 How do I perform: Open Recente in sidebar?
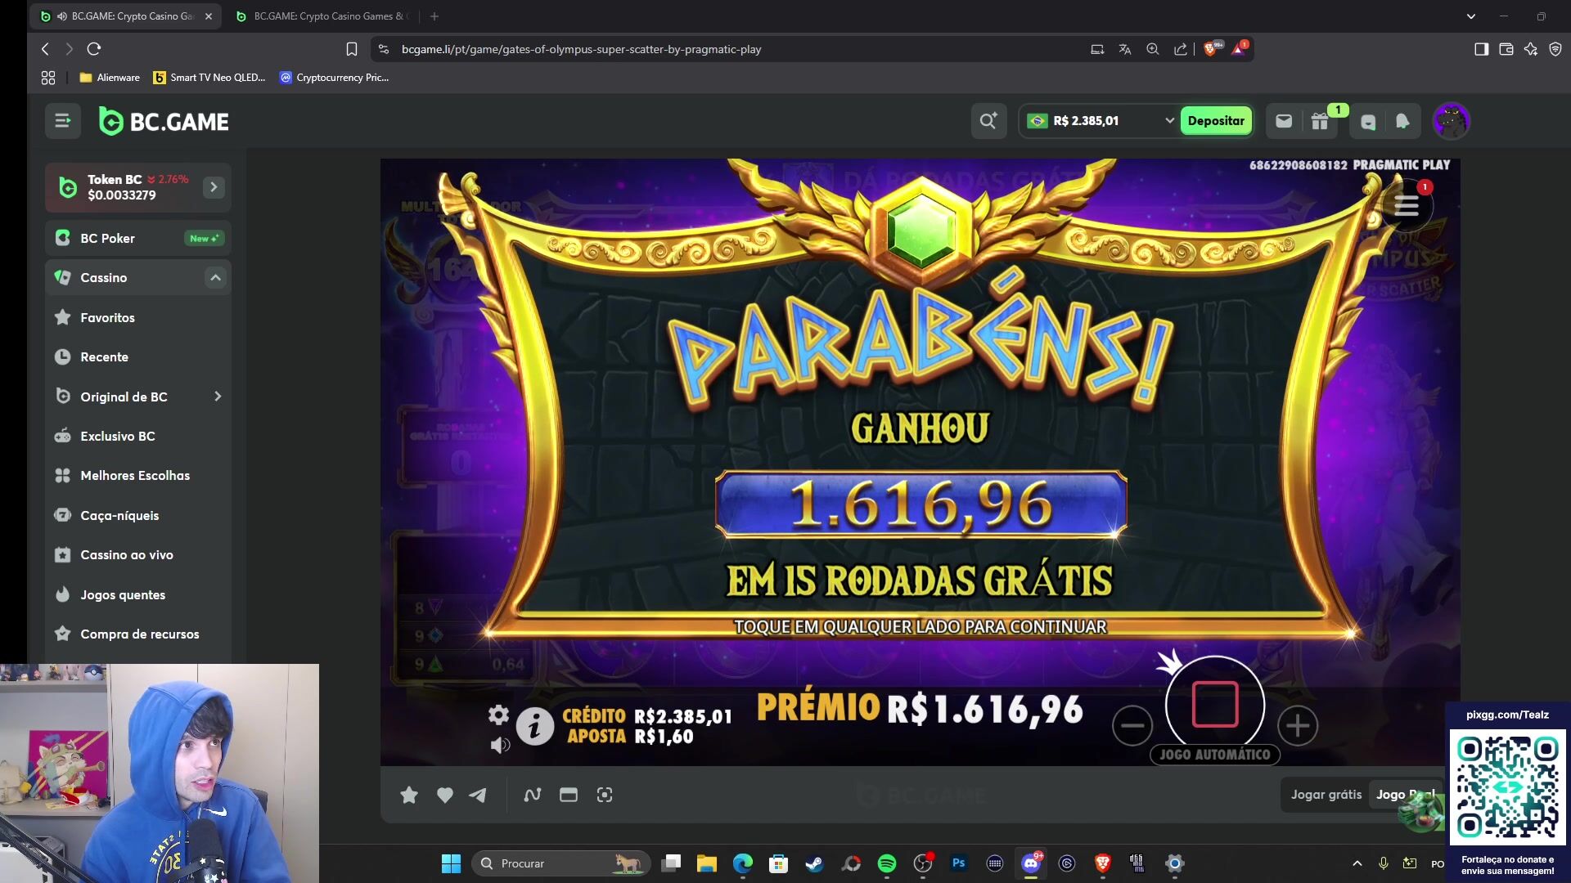click(138, 356)
